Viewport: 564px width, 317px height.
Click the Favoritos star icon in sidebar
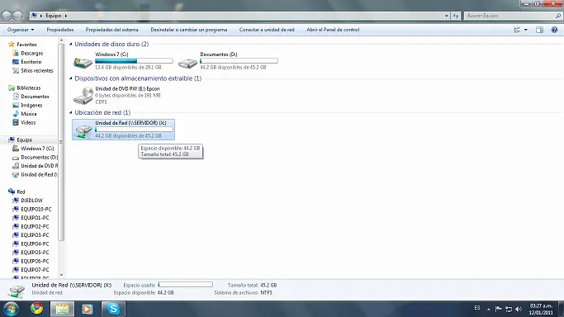pyautogui.click(x=12, y=45)
